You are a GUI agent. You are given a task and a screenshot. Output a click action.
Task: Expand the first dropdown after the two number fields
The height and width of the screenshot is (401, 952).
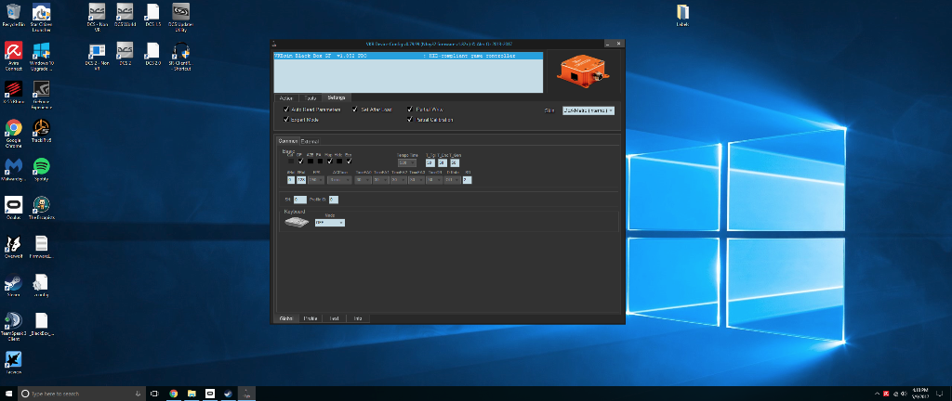click(316, 180)
